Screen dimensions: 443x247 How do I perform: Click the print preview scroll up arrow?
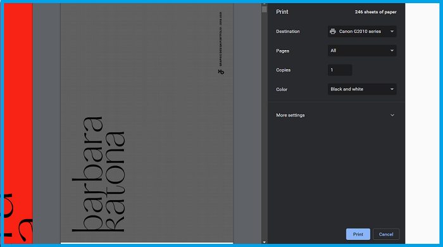[x=264, y=4]
